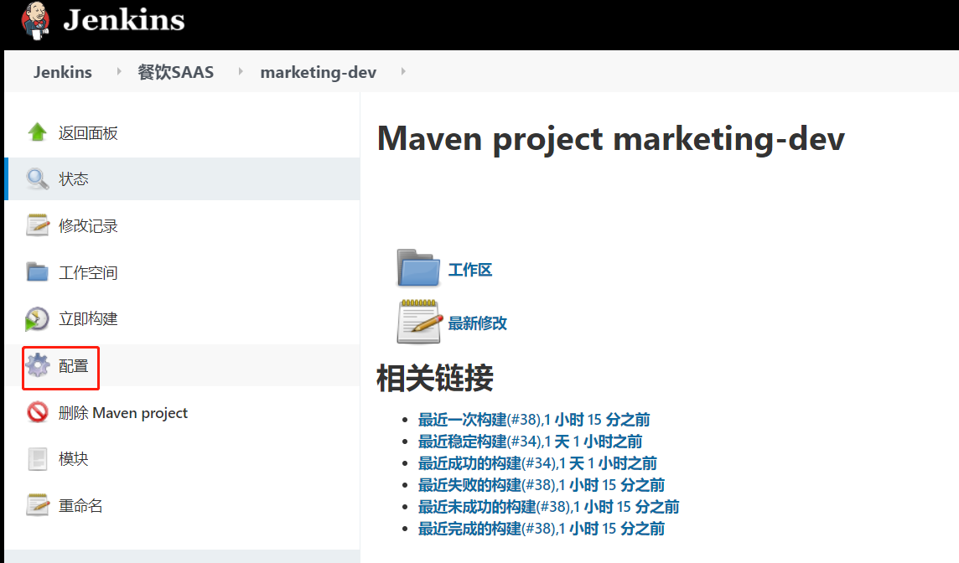The height and width of the screenshot is (563, 959).
Task: Click the green up-arrow 返回面板 icon
Action: pos(38,132)
